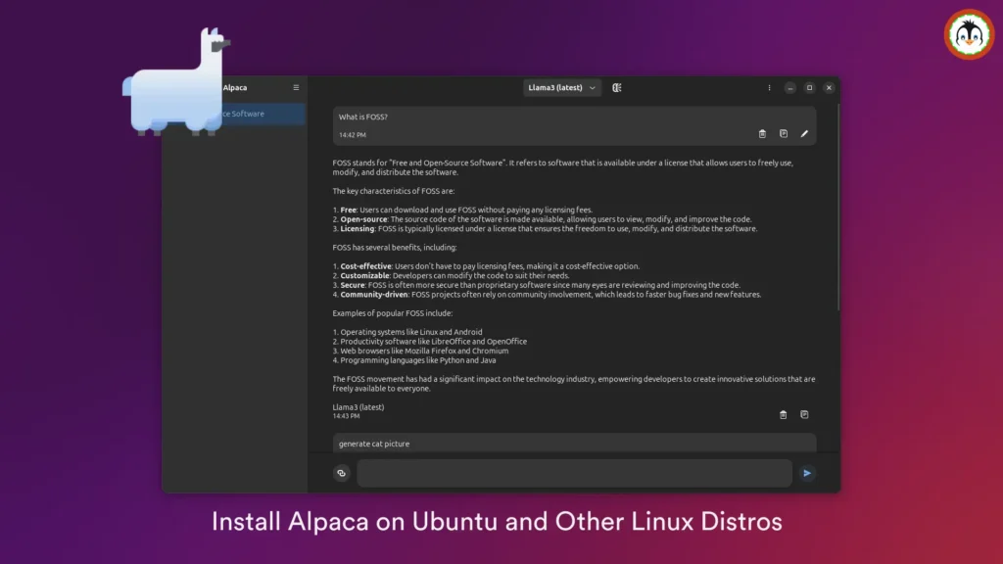Close the Alpaca window
This screenshot has width=1003, height=564.
point(829,88)
